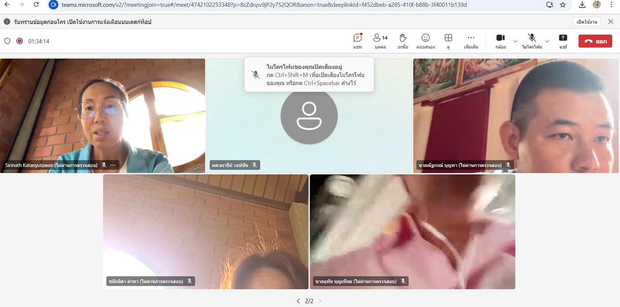620x307 pixels.
Task: Open the meeting chat panel
Action: [x=357, y=41]
